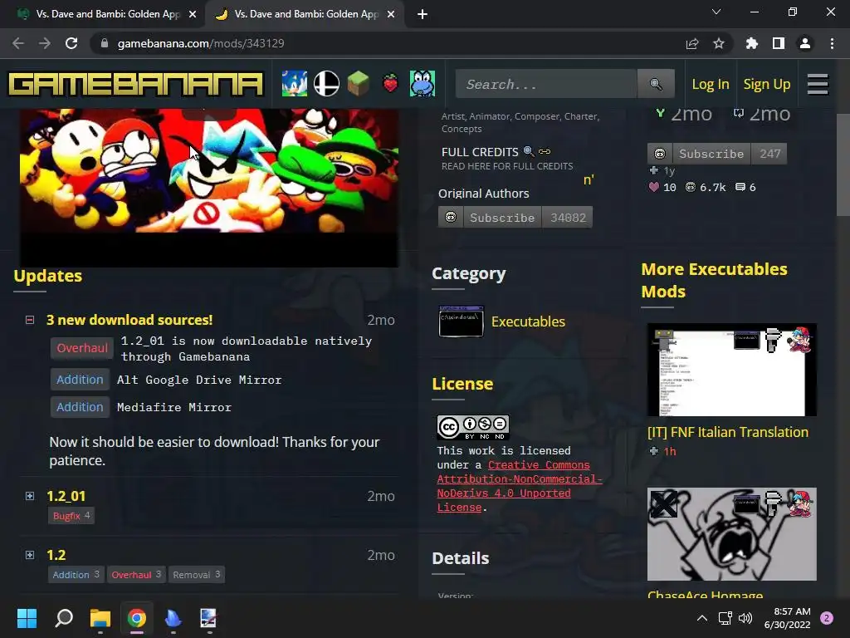Open the Creative Commons license link

520,486
